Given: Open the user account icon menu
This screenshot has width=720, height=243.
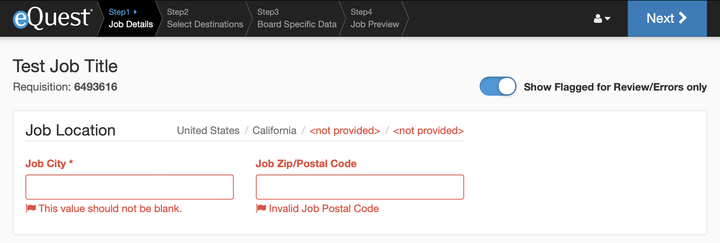Looking at the screenshot, I should (x=598, y=18).
